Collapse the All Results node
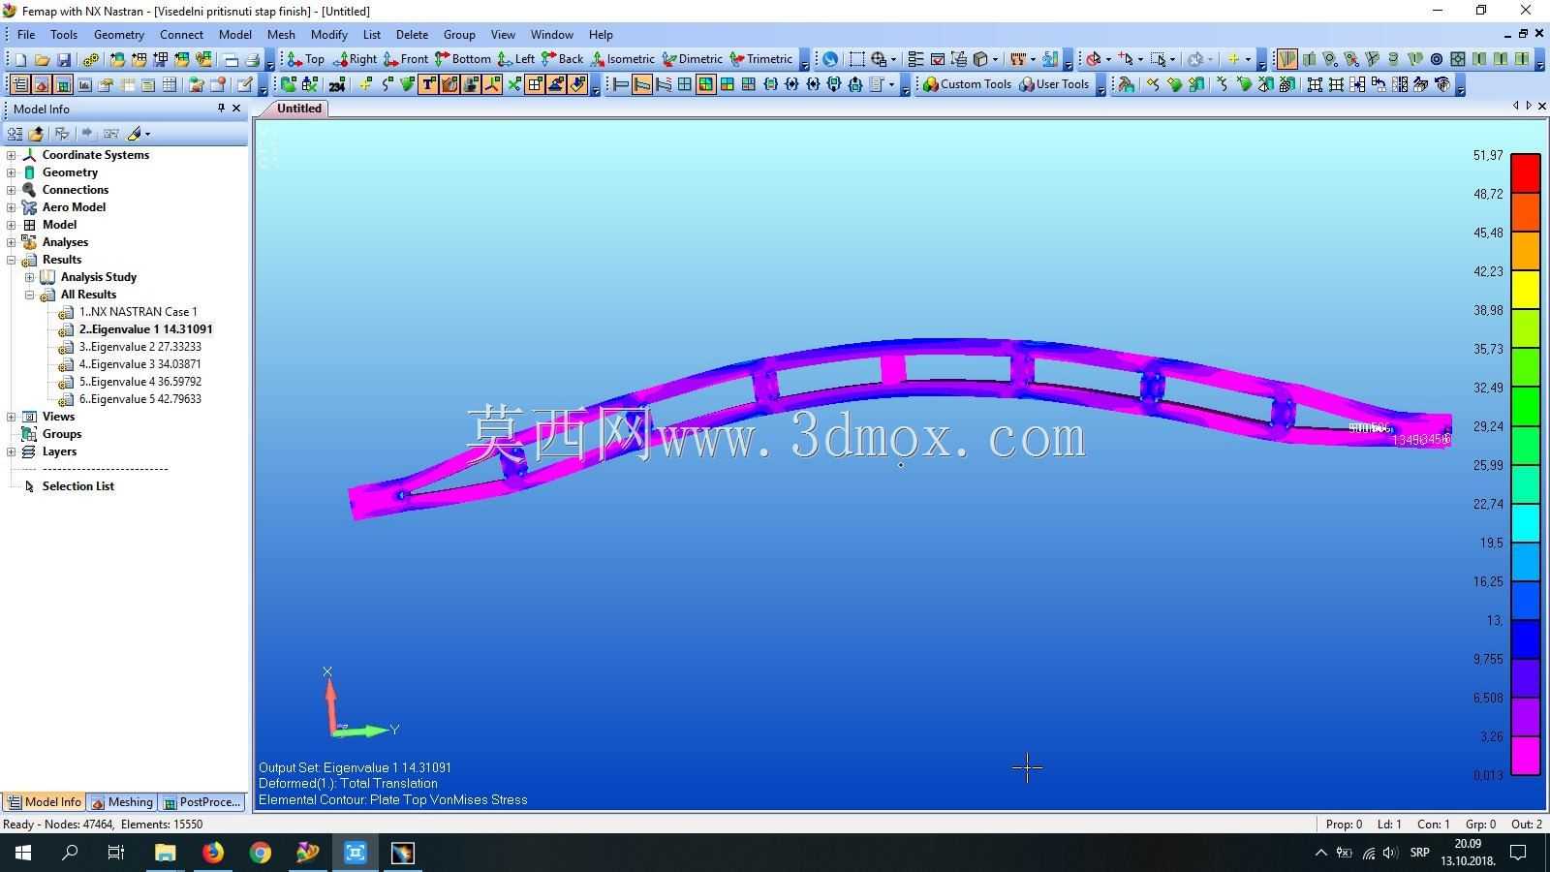1550x872 pixels. point(29,295)
